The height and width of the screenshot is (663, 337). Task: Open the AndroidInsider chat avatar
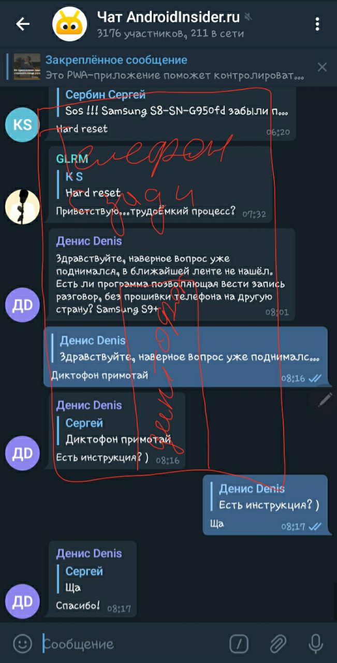[72, 24]
